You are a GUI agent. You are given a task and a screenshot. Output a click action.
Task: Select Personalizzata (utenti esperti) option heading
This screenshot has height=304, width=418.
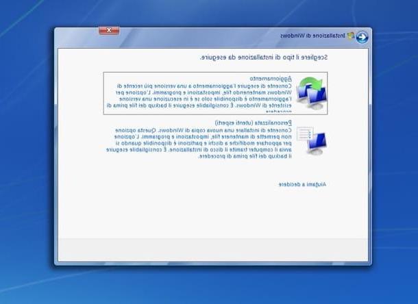pyautogui.click(x=254, y=123)
